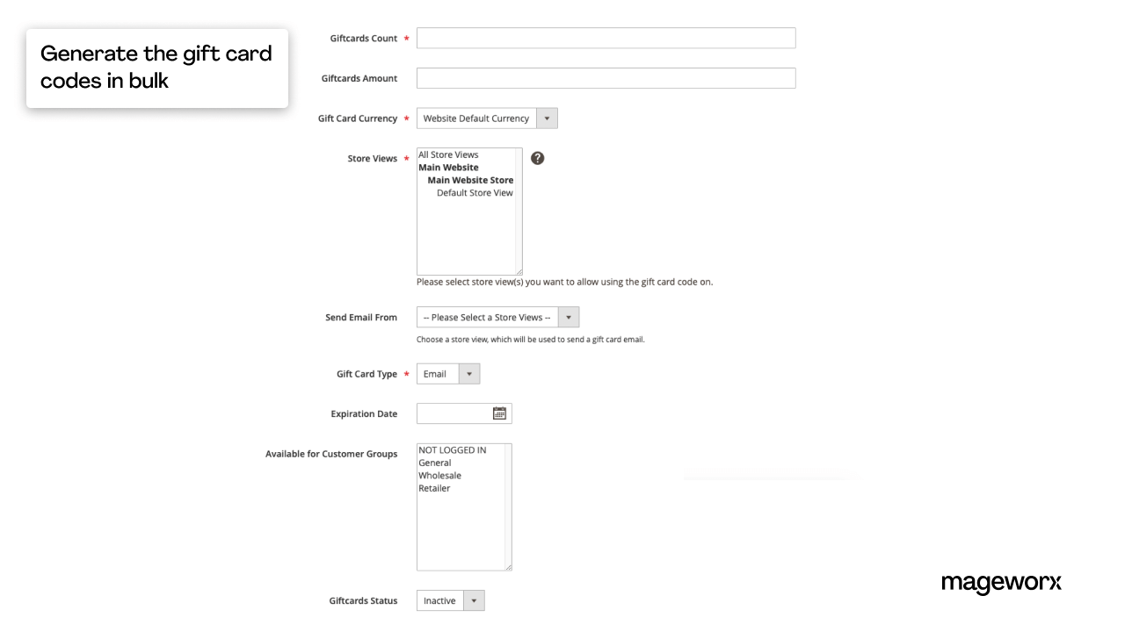Viewport: 1132px width, 639px height.
Task: Open the Gift Card Currency dropdown
Action: 487,118
